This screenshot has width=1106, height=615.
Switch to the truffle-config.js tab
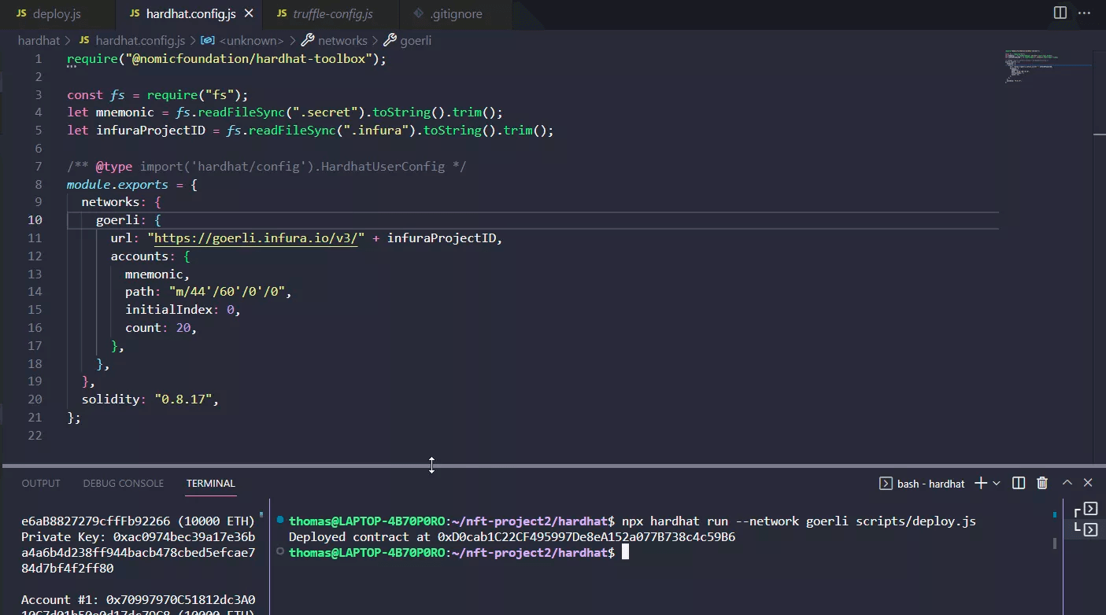[x=331, y=14]
